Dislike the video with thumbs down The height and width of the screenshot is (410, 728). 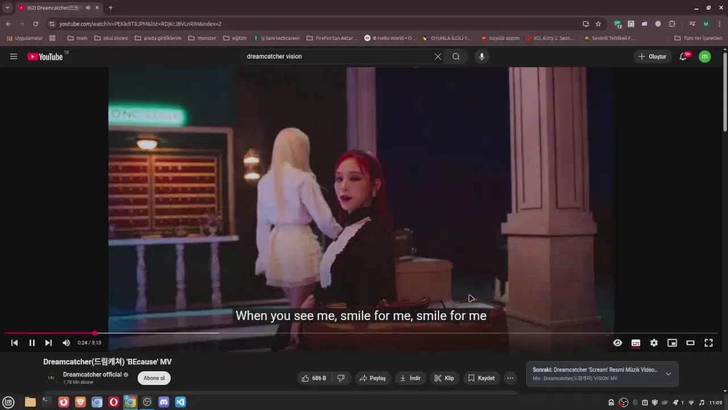[x=341, y=378]
